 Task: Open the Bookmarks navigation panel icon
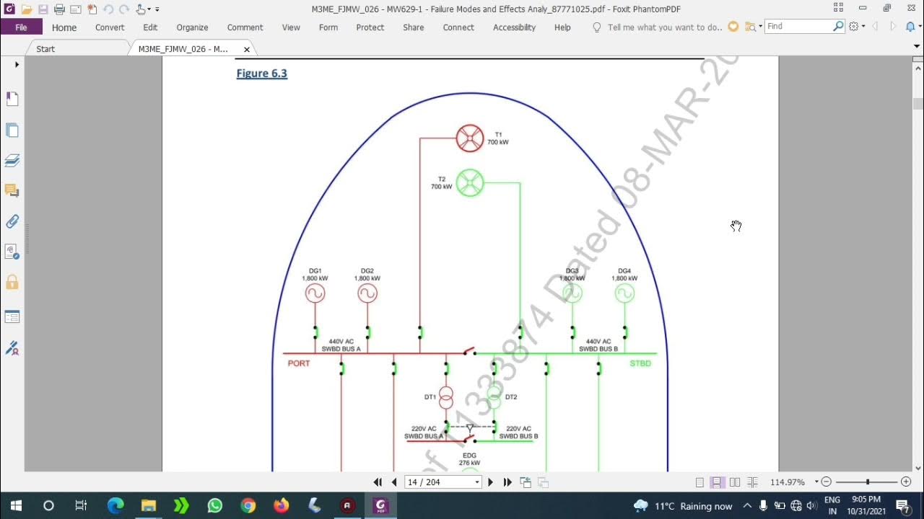[x=12, y=99]
